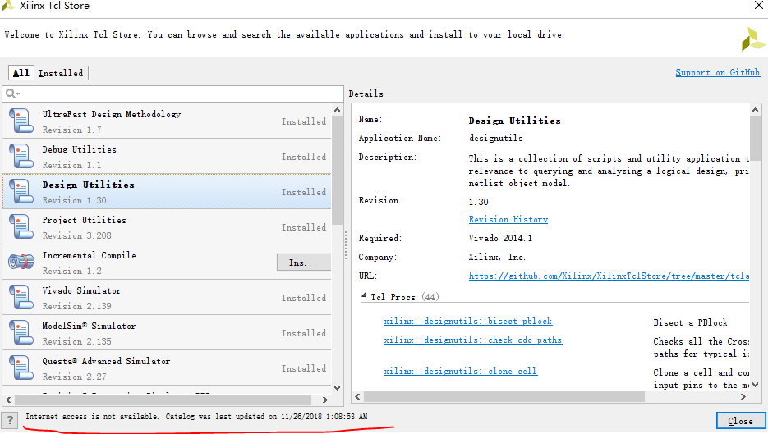Click the Questa Advanced Simulator icon
Screen dimensions: 768x434
click(x=21, y=368)
